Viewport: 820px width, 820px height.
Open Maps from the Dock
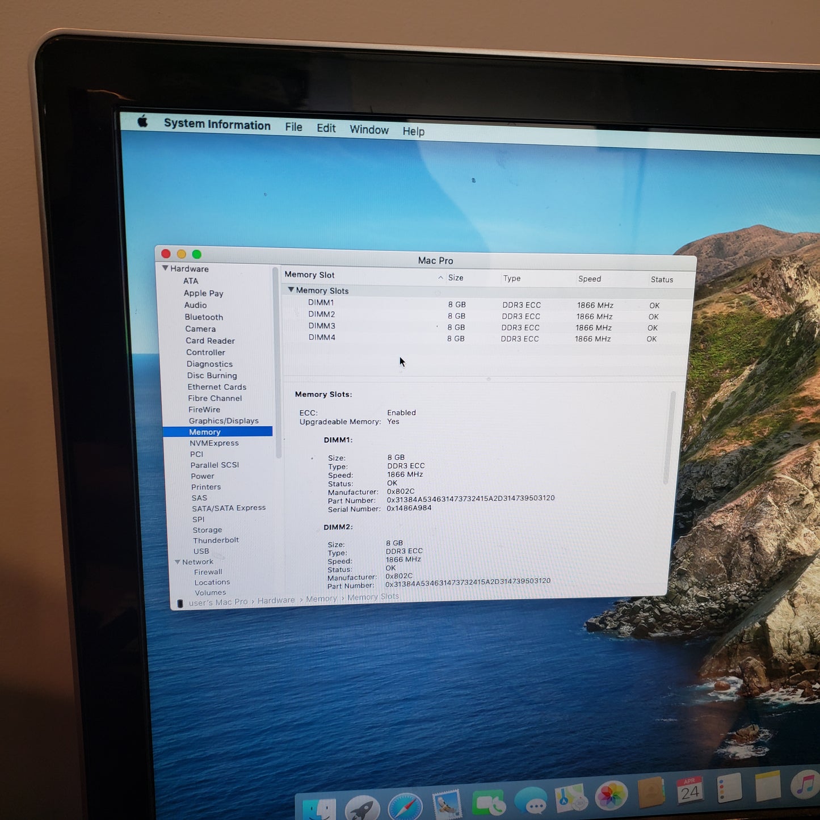point(571,798)
